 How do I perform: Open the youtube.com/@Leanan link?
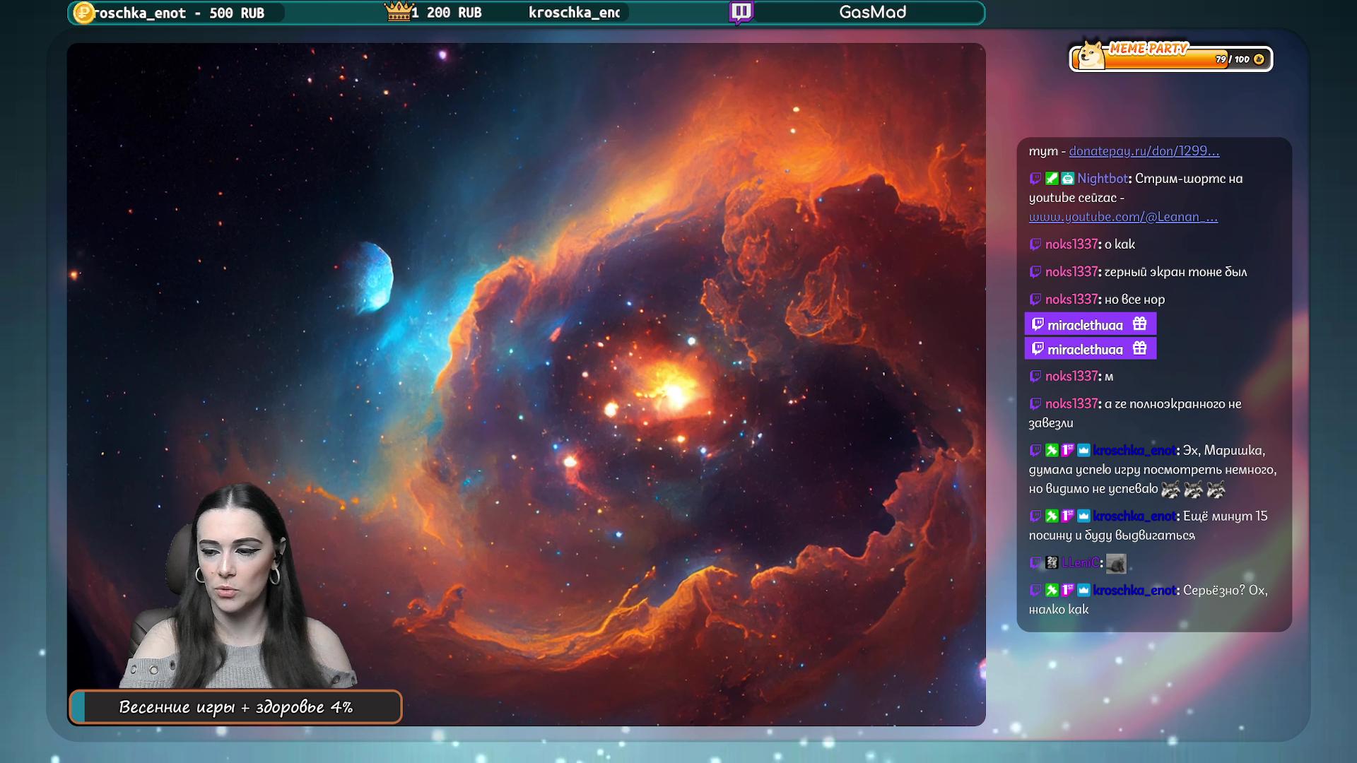pos(1123,217)
